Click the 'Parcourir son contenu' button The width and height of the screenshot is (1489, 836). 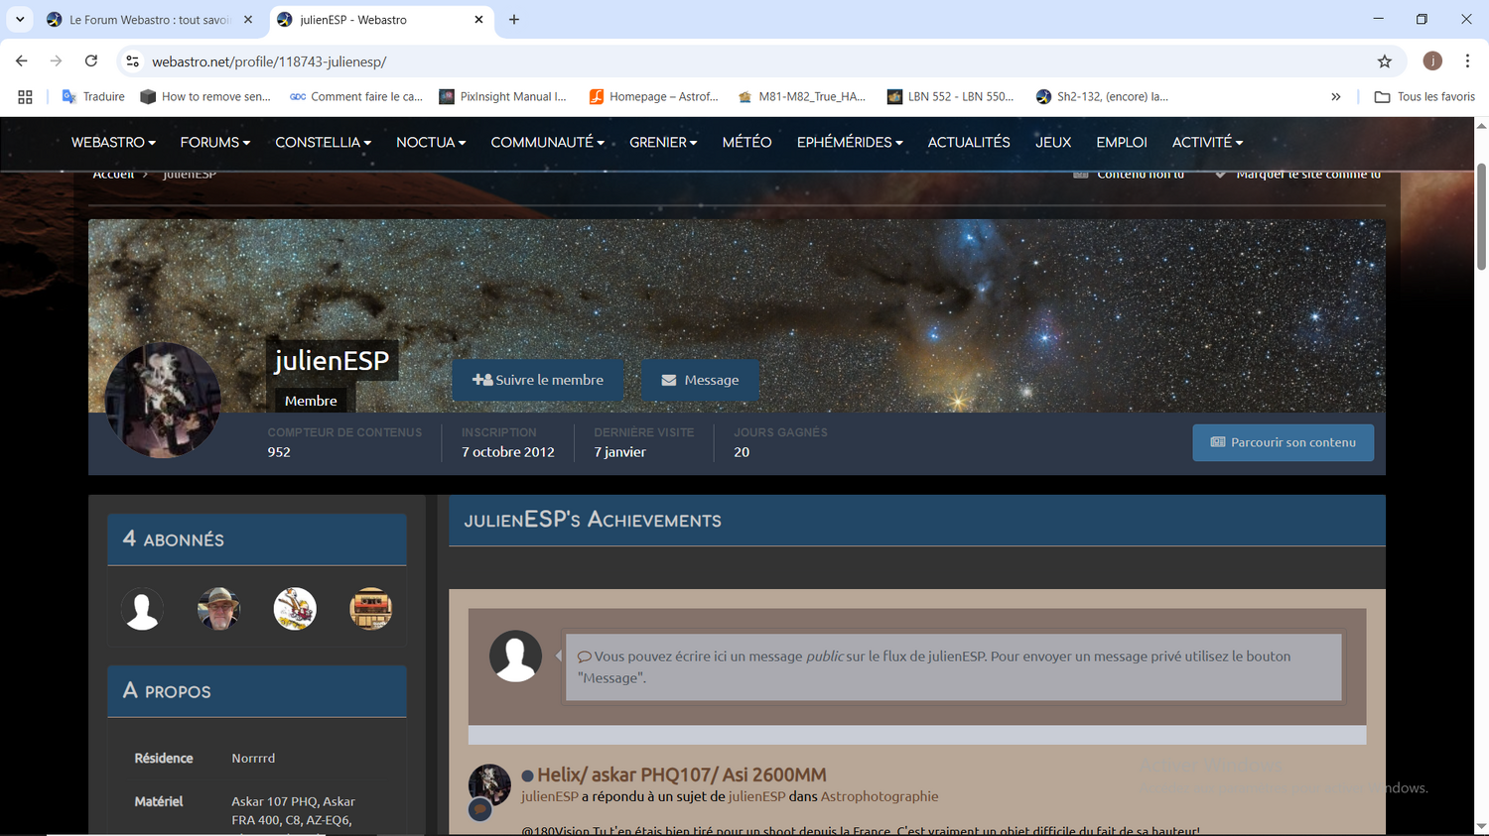(1283, 442)
